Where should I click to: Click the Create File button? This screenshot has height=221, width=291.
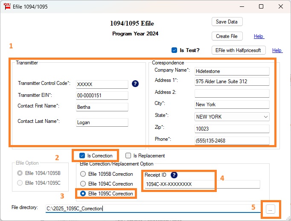pos(227,36)
